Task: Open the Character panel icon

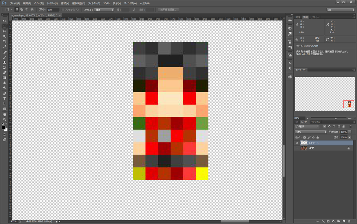Action: tap(290, 63)
